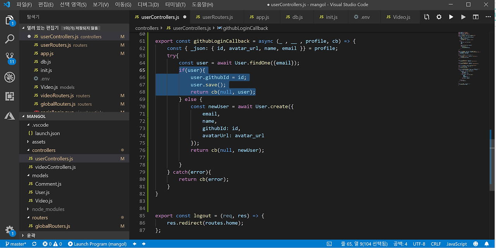This screenshot has height=248, width=496.
Task: Click the sync changes icon in status bar
Action: pos(34,244)
